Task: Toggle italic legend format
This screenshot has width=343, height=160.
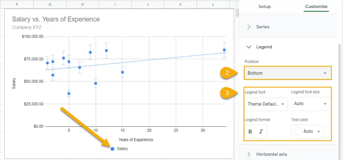Action: click(261, 132)
